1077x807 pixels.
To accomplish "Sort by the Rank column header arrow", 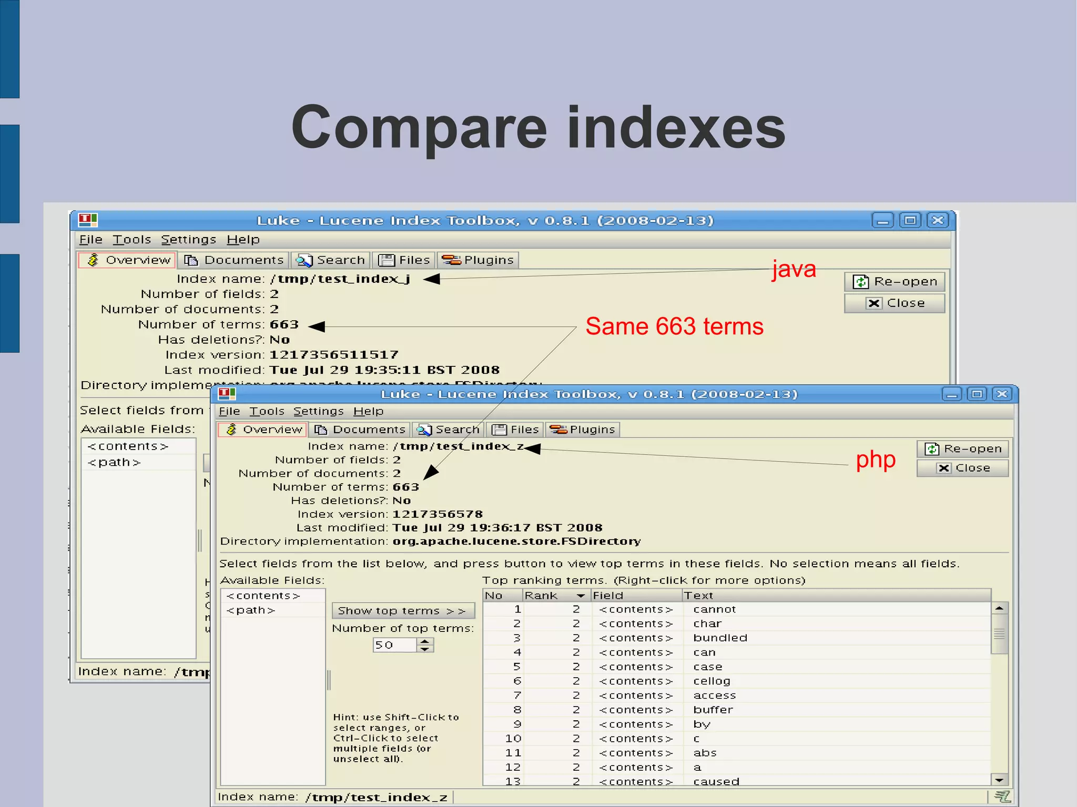I will [x=580, y=596].
